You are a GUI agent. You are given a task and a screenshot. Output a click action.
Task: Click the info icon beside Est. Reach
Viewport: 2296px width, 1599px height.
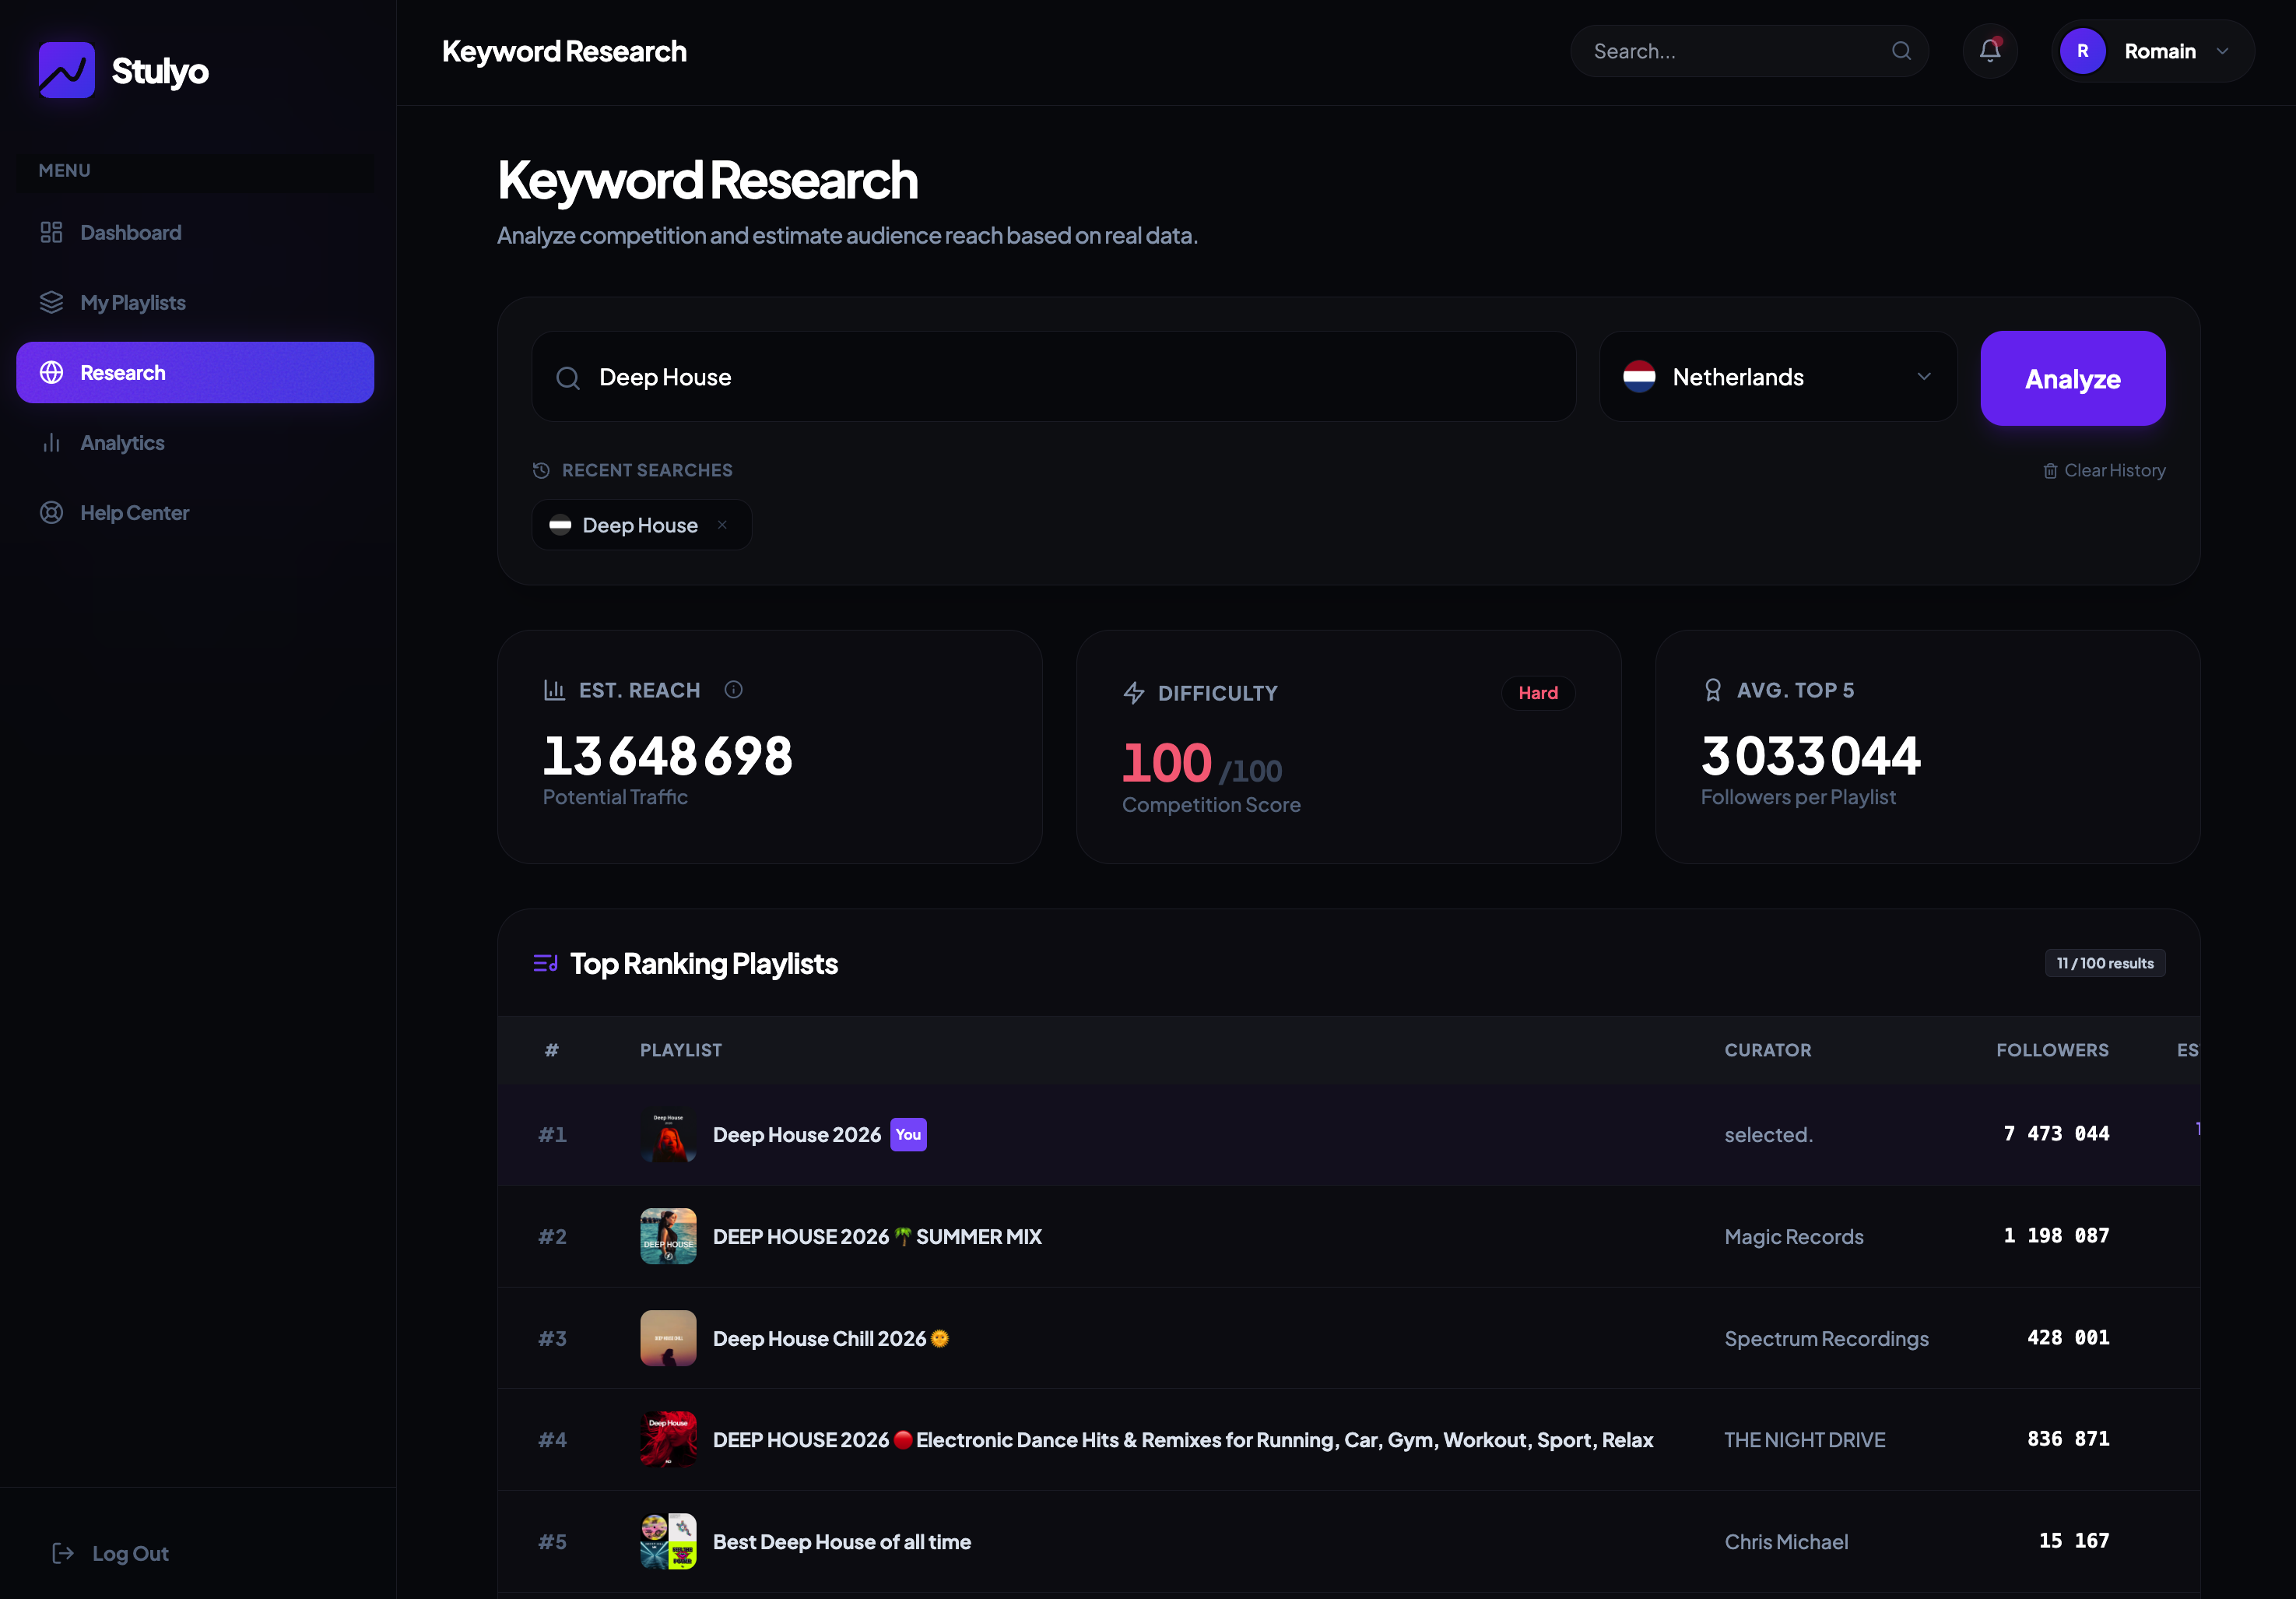(x=733, y=690)
